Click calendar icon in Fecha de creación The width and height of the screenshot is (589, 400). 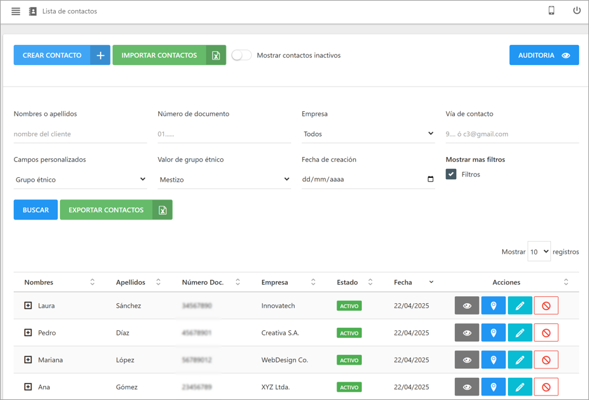(x=430, y=179)
